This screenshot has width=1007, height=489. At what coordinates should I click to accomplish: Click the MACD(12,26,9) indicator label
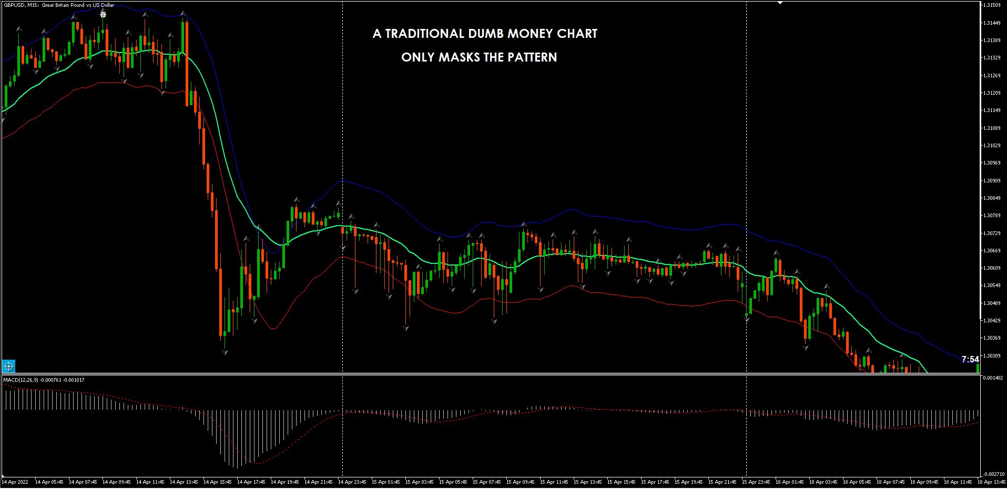click(x=44, y=380)
